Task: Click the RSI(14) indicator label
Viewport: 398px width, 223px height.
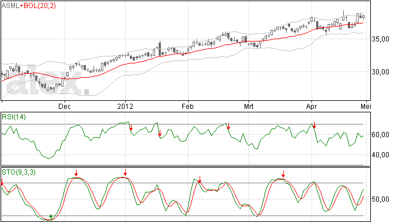Action: point(14,117)
